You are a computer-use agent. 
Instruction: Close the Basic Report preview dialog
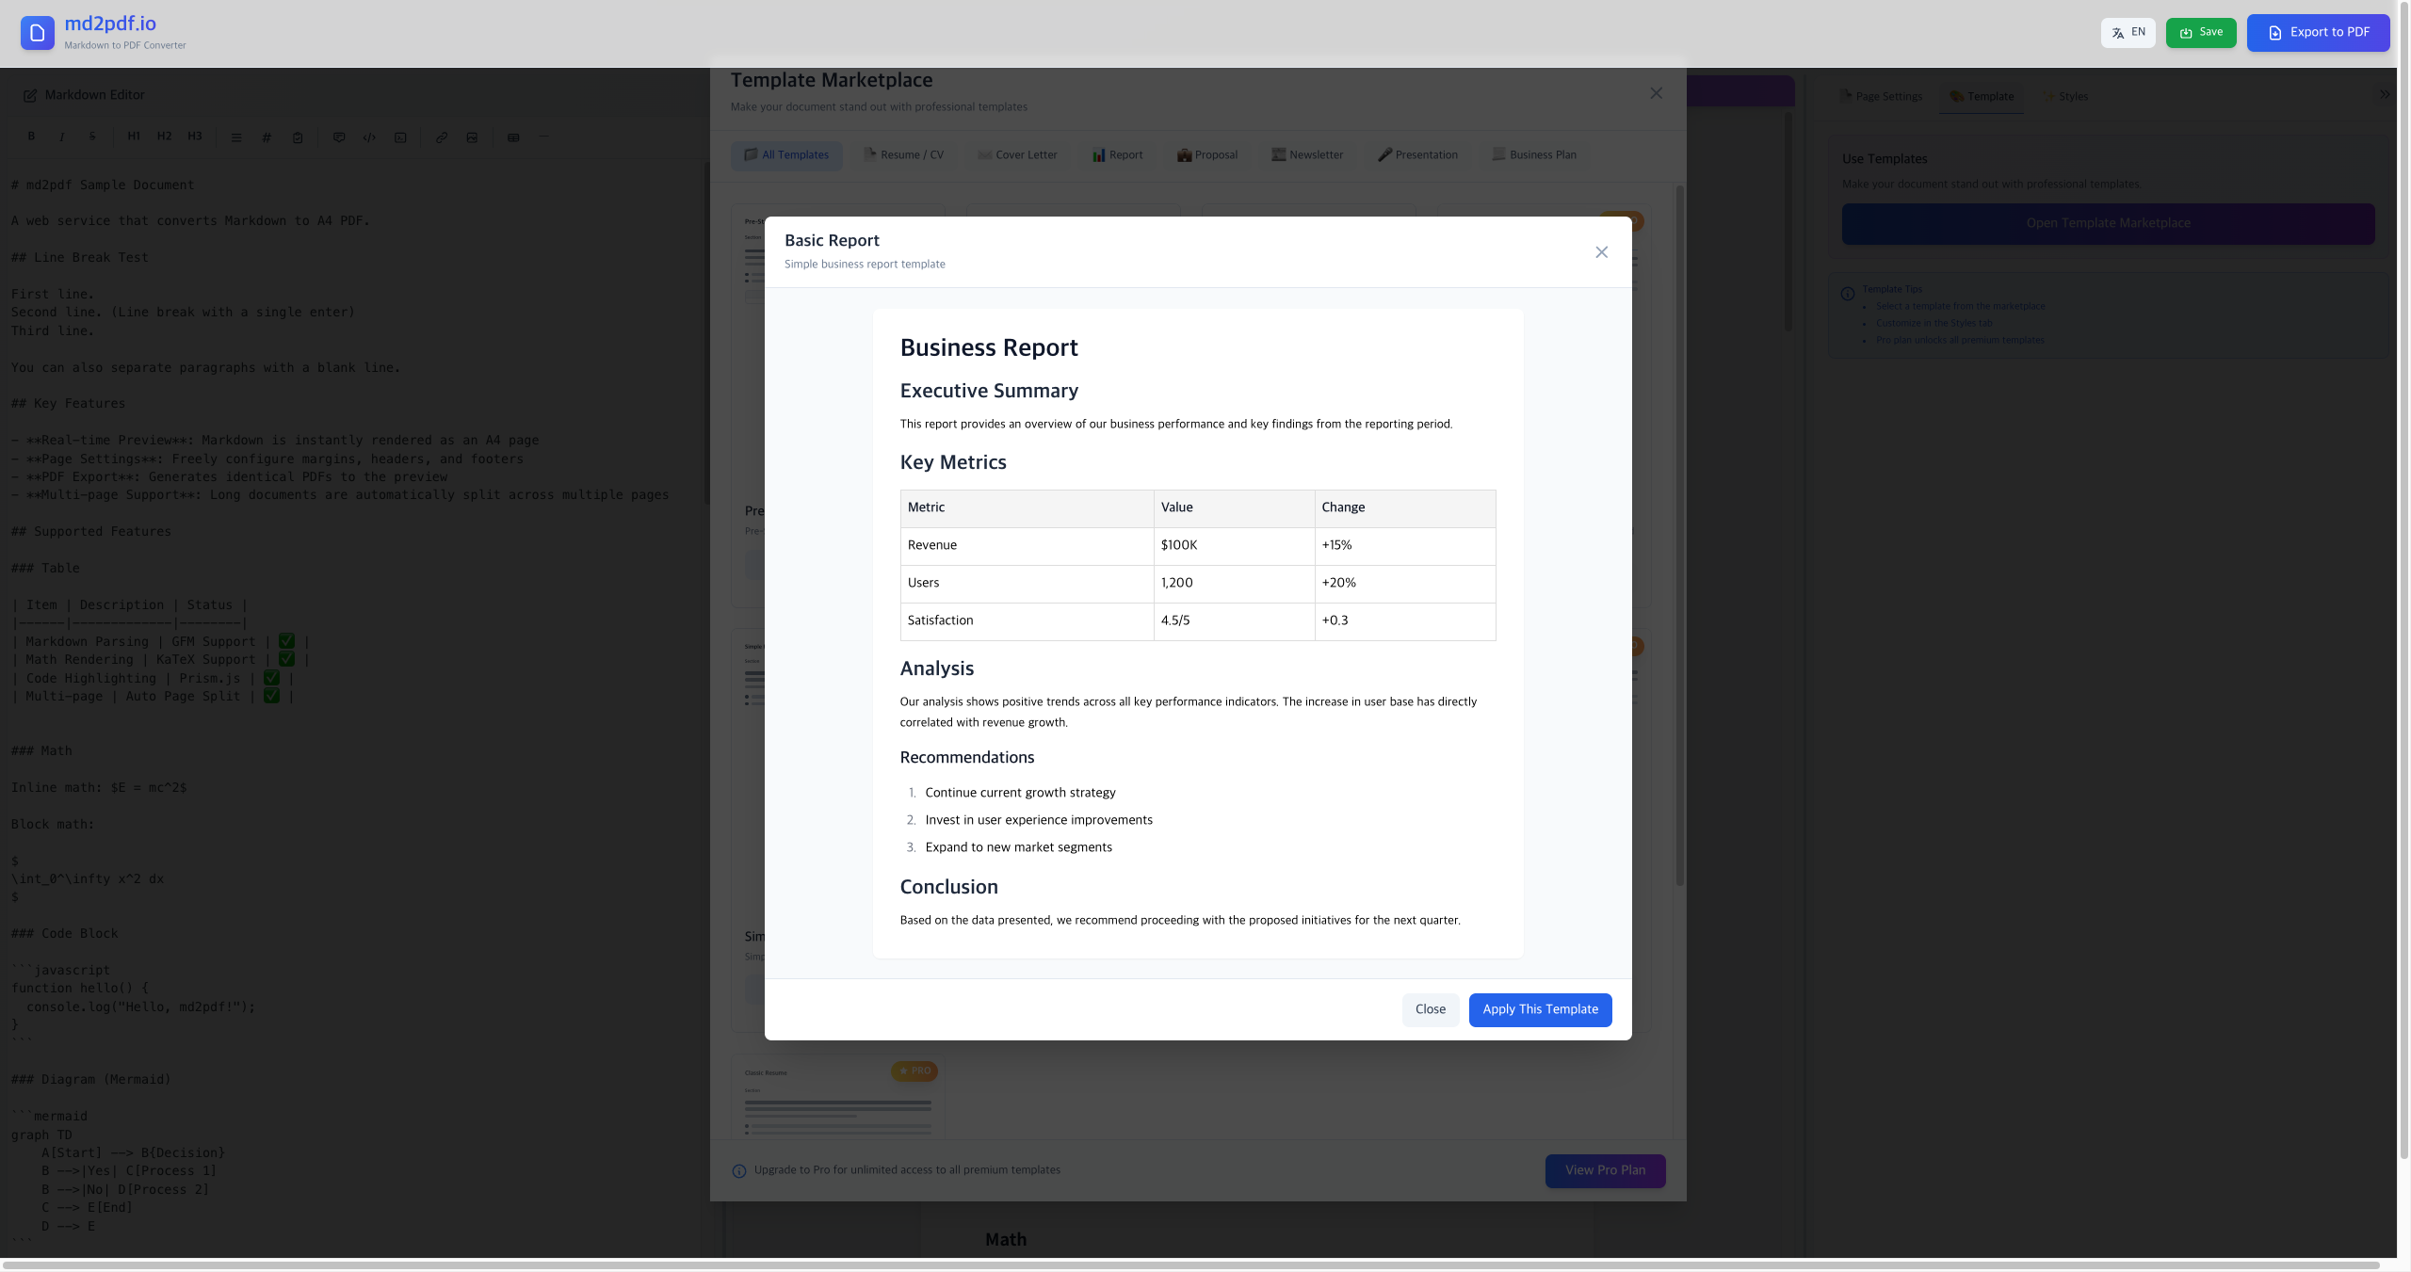click(x=1601, y=252)
